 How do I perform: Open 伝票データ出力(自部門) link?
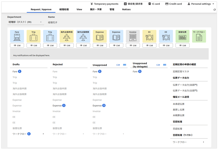(185, 85)
